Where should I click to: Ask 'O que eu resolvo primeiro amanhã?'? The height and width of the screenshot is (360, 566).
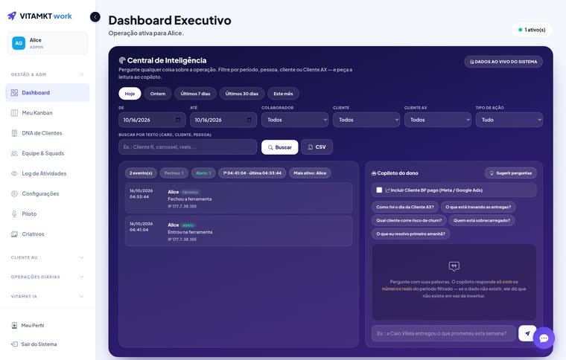410,234
